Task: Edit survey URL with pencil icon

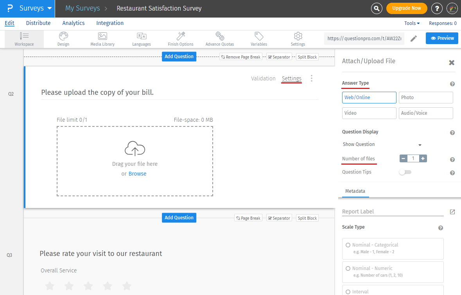Action: [x=413, y=38]
